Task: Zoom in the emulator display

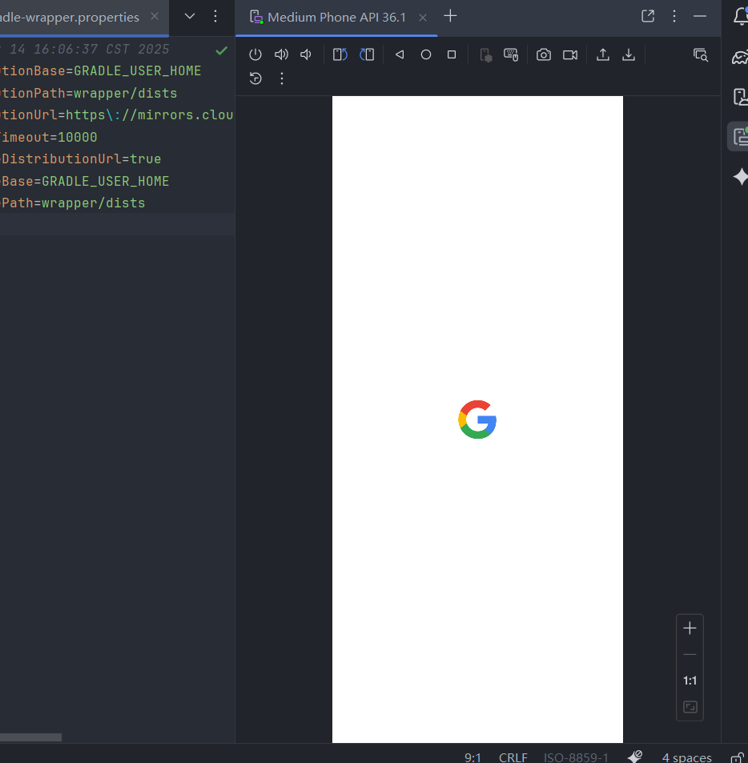Action: click(x=690, y=628)
